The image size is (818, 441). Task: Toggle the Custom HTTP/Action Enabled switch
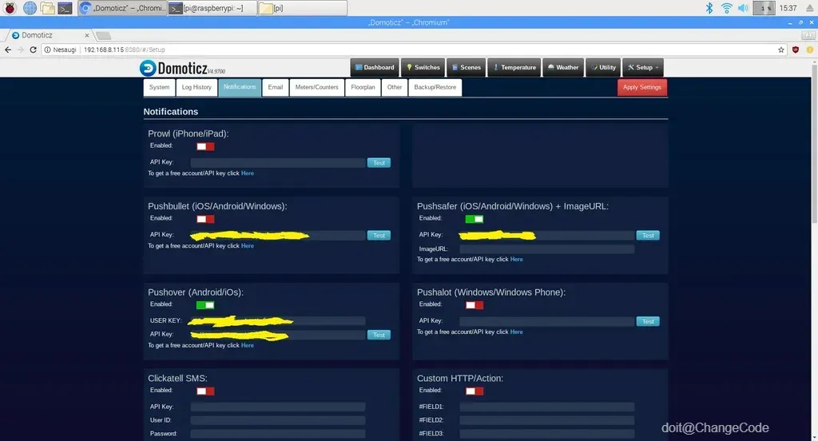[x=475, y=391]
